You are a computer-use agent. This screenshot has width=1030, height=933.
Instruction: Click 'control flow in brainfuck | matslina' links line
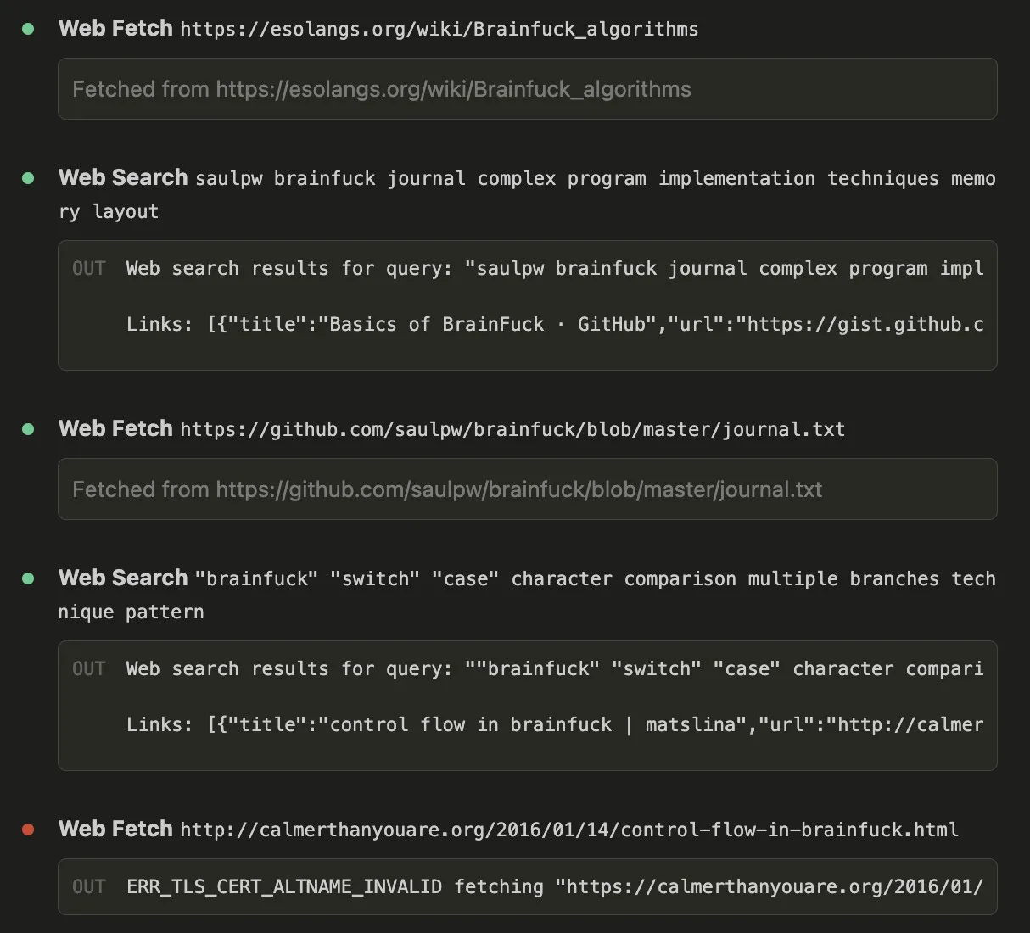click(x=555, y=725)
